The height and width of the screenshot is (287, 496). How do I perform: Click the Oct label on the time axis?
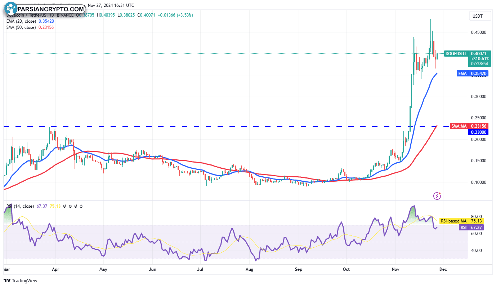point(346,269)
